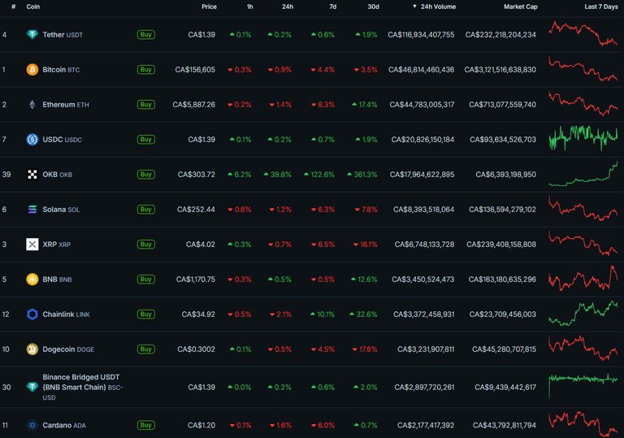
Task: Sort table by Coin column header
Action: pos(33,7)
